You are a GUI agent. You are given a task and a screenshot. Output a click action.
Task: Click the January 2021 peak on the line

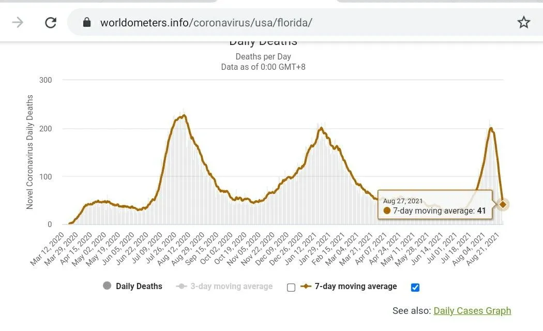point(321,128)
